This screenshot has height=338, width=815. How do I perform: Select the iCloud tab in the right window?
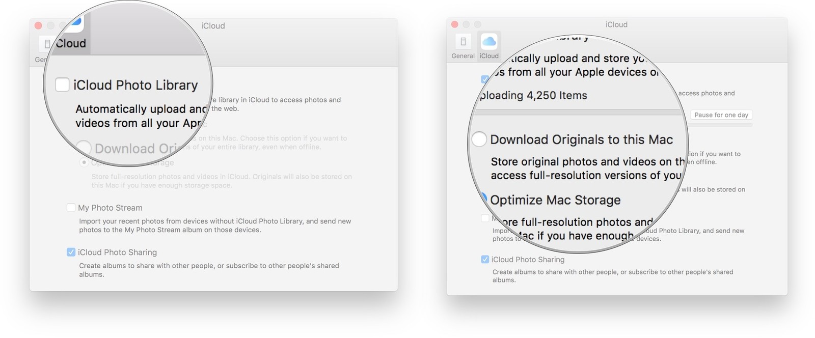(489, 46)
